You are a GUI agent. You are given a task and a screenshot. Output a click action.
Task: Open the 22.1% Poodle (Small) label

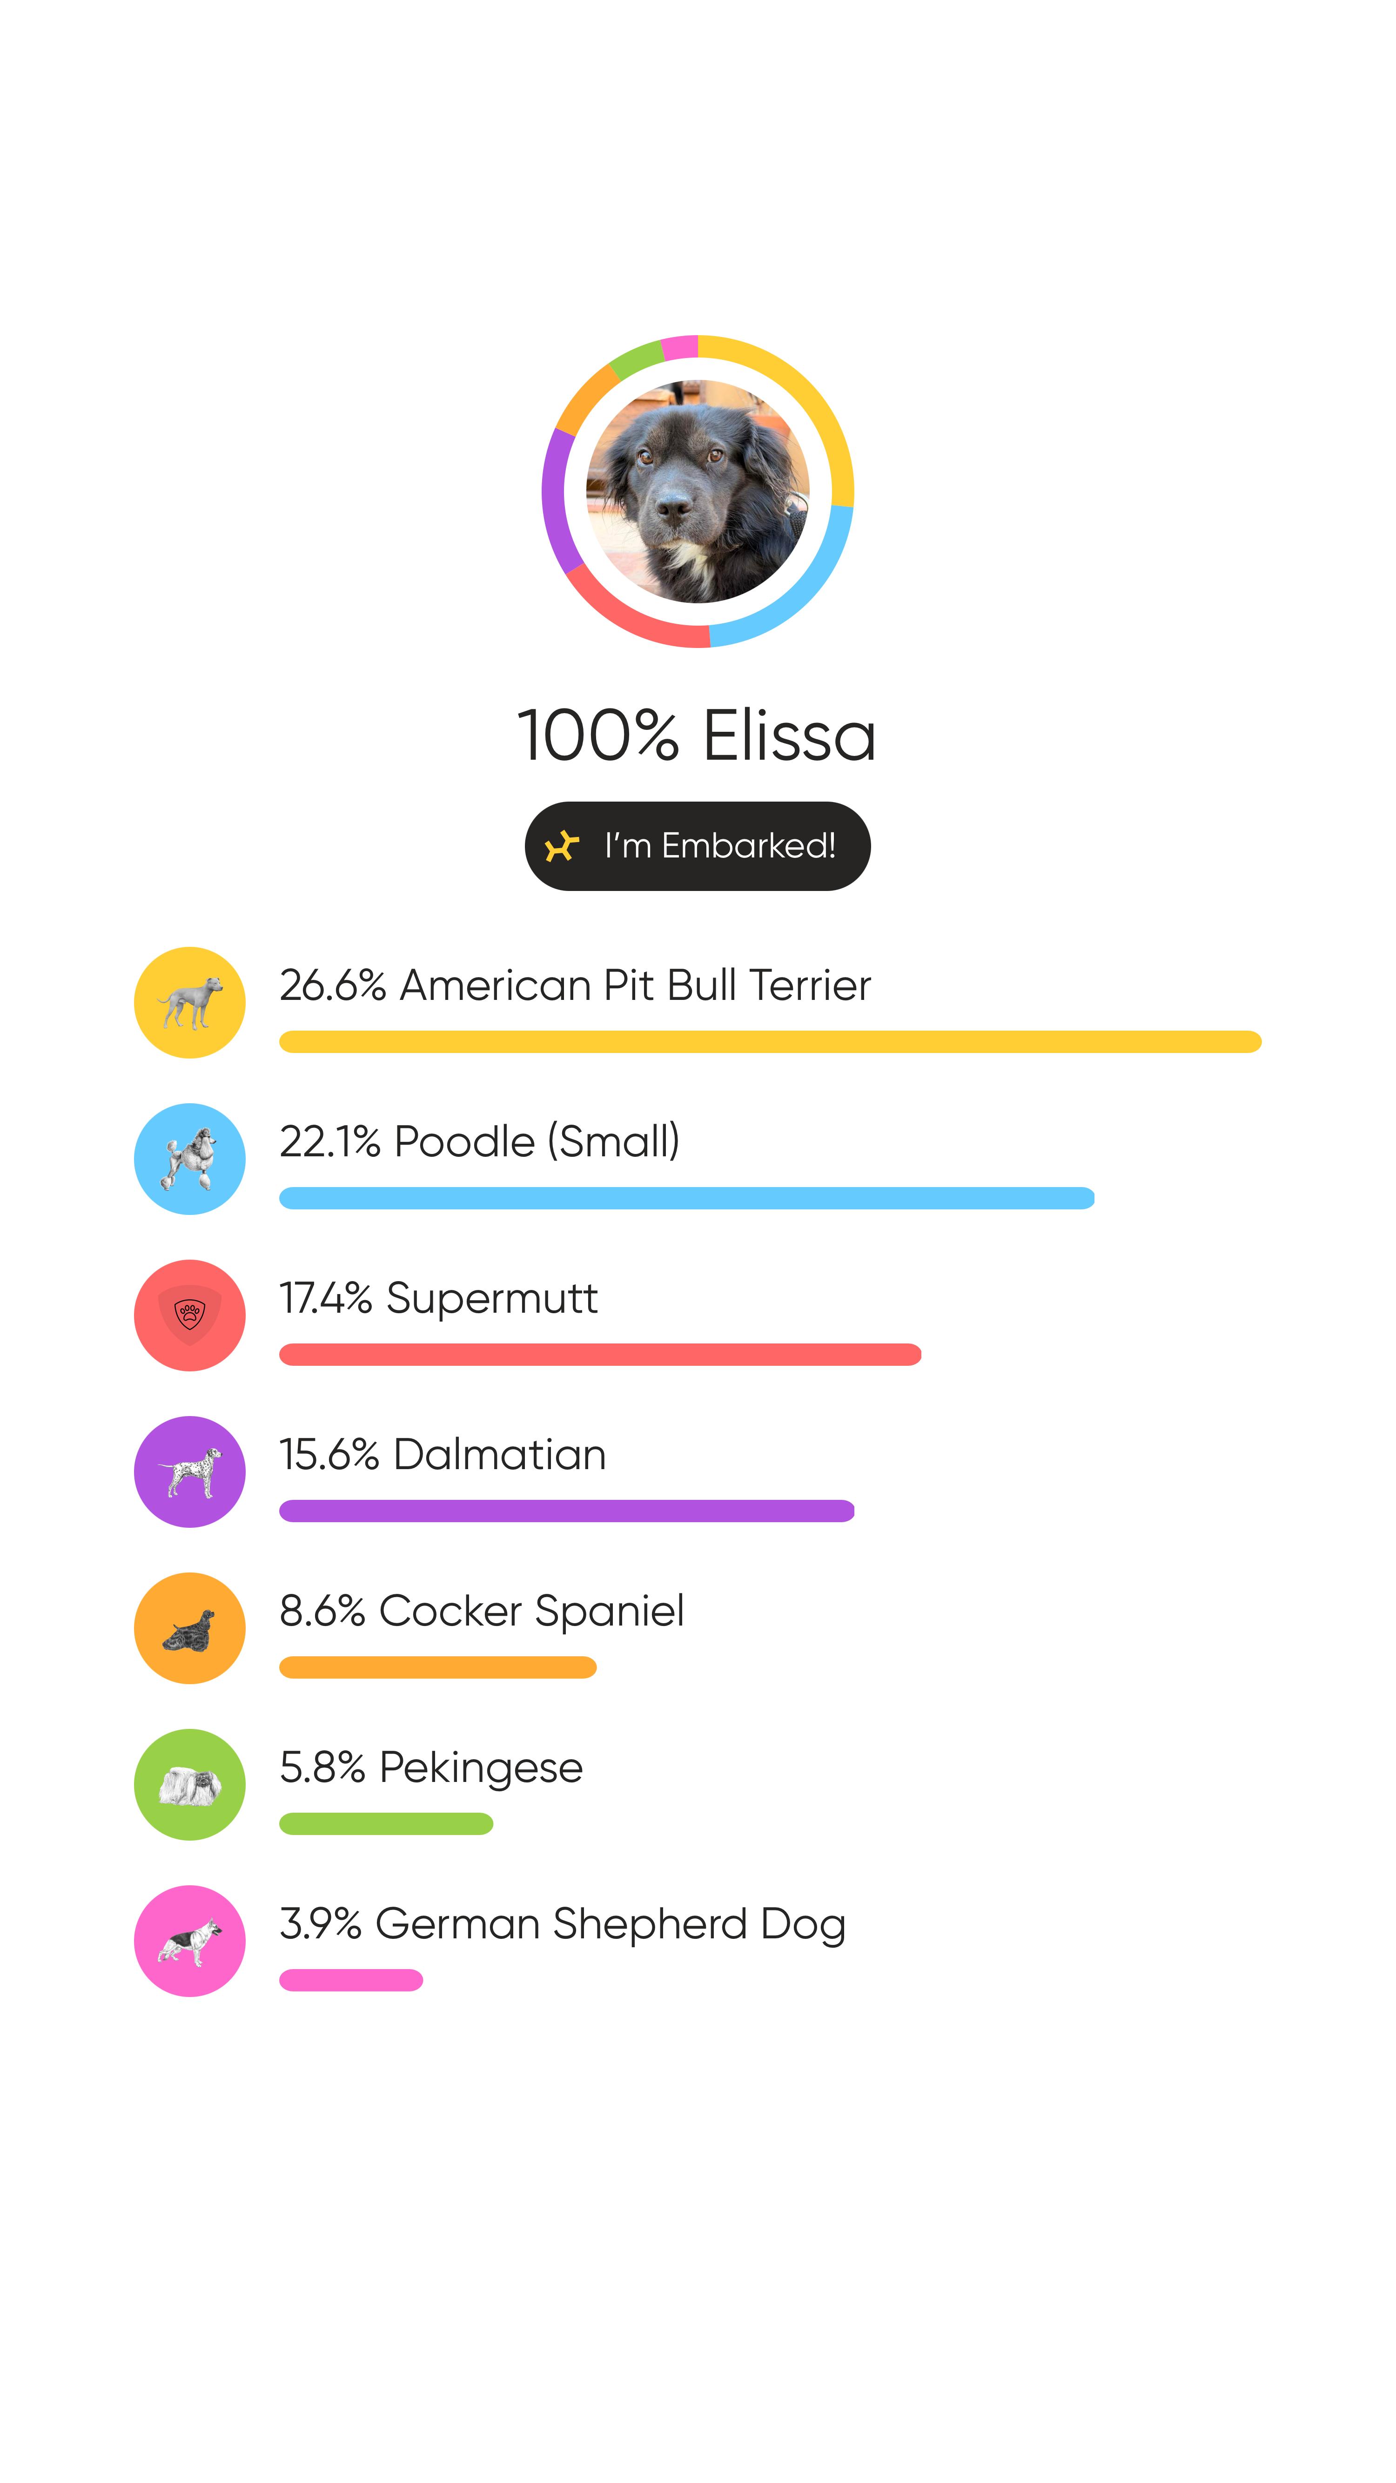[480, 1141]
